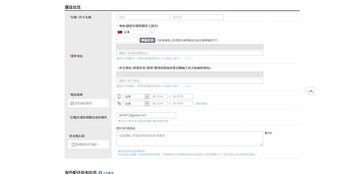
Task: Click the landline number second part field
Action: coord(181,103)
